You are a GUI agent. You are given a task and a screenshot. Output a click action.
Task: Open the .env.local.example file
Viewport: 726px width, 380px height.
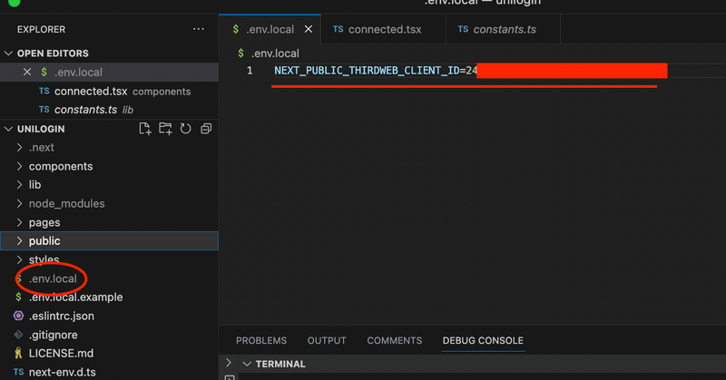(x=109, y=297)
